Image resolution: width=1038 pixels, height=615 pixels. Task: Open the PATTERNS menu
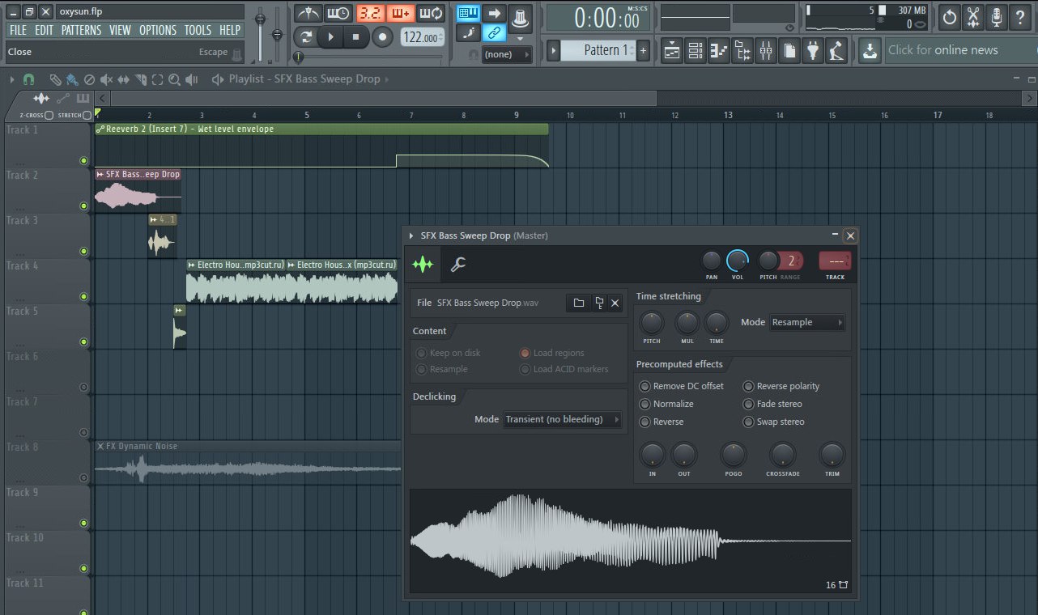[x=81, y=30]
